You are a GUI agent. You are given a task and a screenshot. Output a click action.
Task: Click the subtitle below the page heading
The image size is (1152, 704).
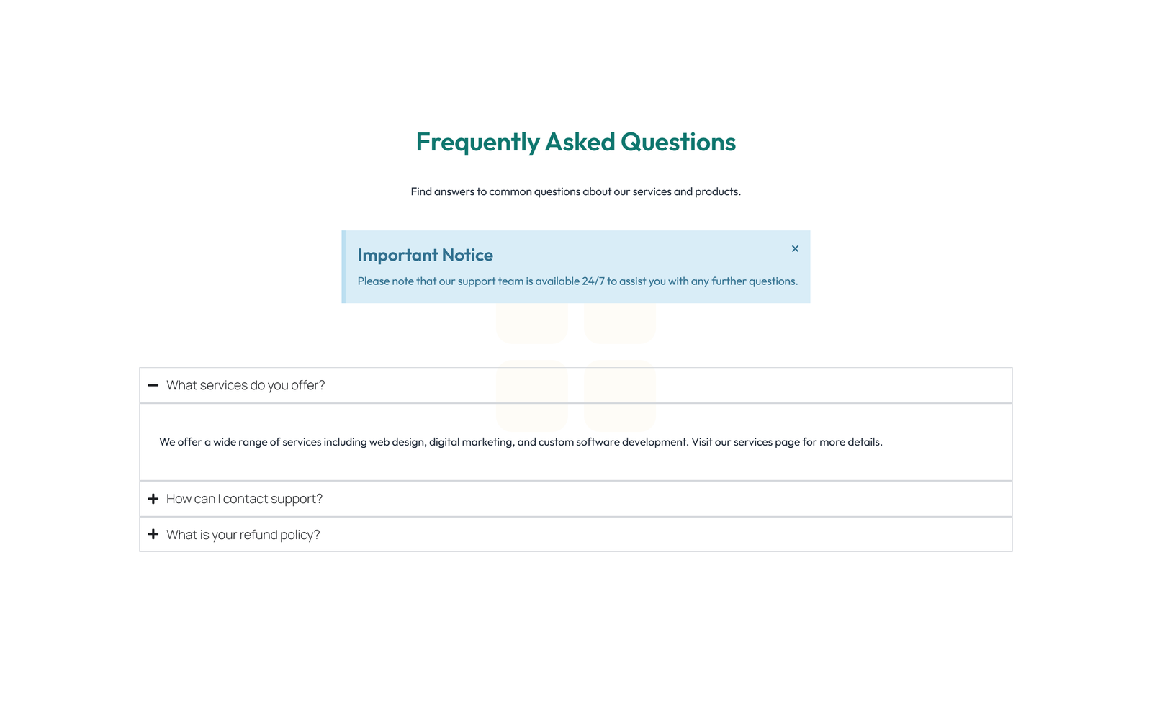coord(575,191)
